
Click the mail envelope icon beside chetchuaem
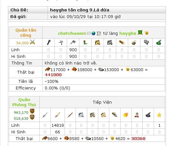tap(89, 33)
